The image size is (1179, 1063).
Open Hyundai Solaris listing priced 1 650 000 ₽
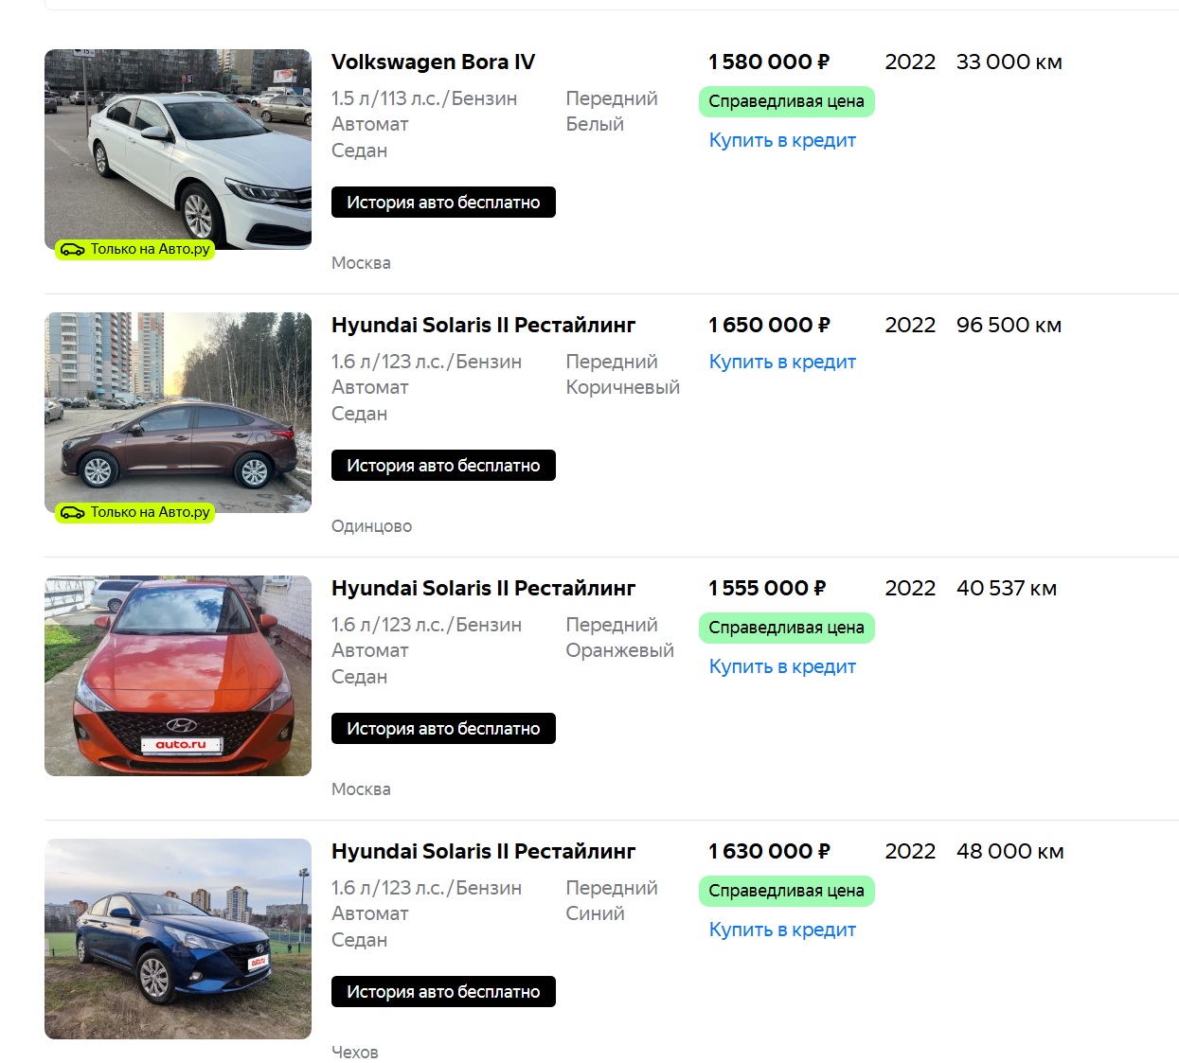click(x=483, y=326)
